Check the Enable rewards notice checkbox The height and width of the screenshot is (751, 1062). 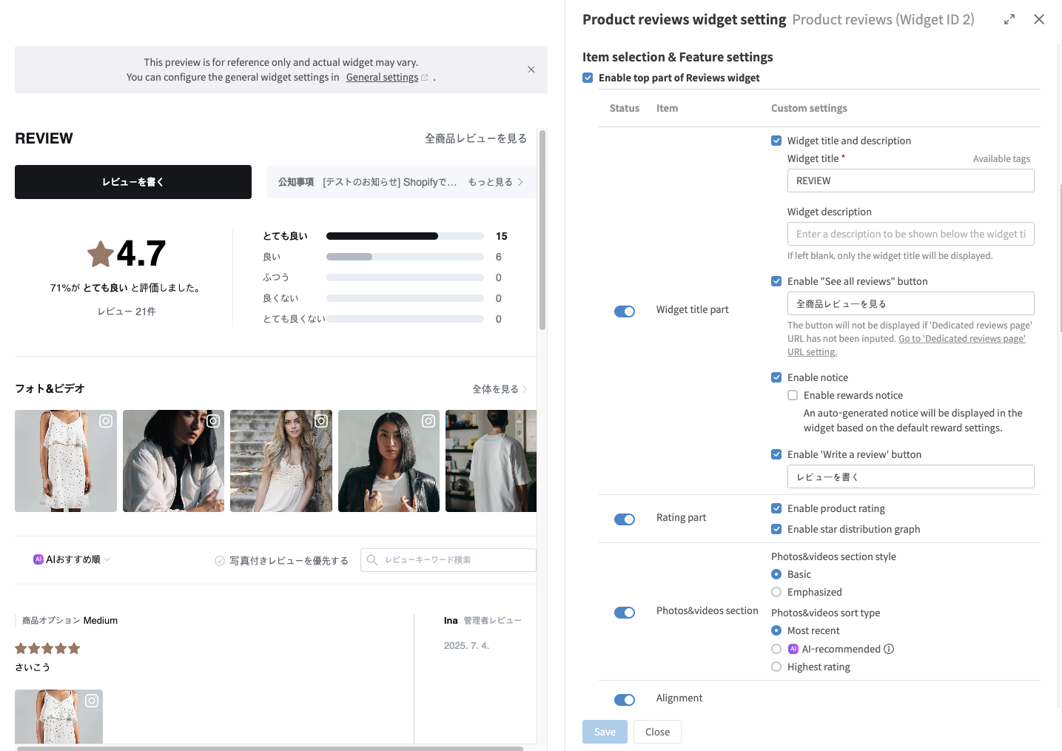793,395
